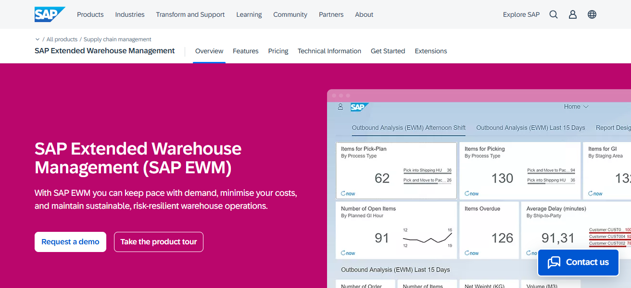Click SAP Extended Warehouse Management product title
Viewport: 631px width, 288px height.
[x=105, y=51]
